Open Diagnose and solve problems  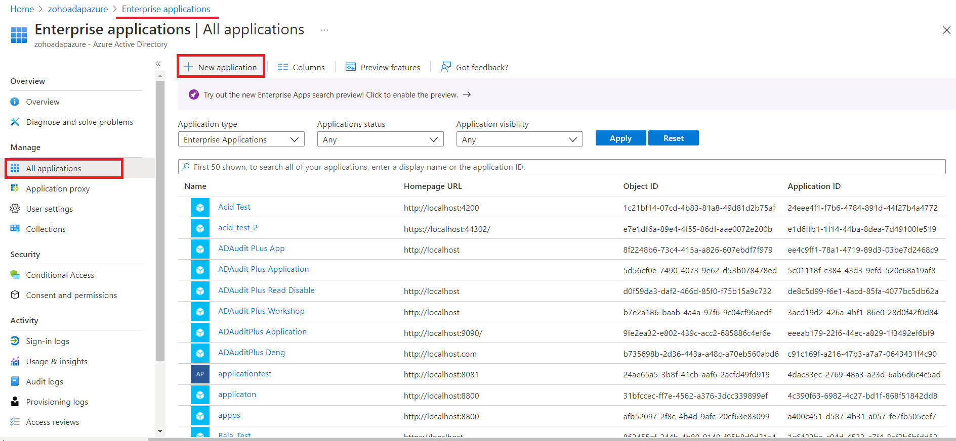(x=79, y=122)
